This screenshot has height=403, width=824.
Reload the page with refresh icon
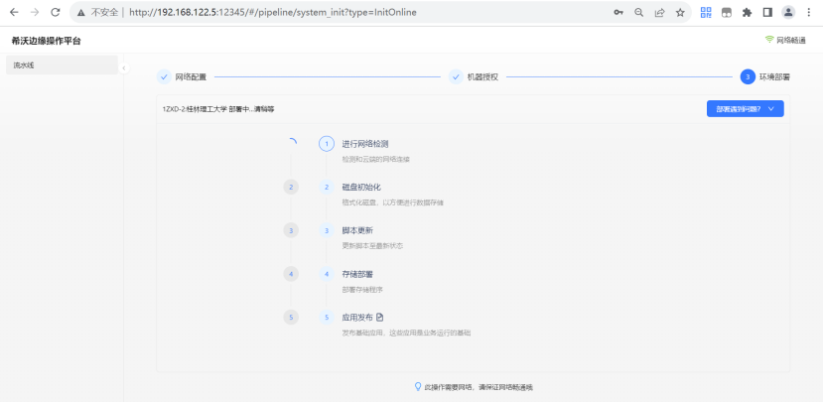55,13
